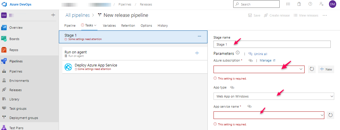
Task: Switch to the Options tab
Action: pyautogui.click(x=147, y=26)
